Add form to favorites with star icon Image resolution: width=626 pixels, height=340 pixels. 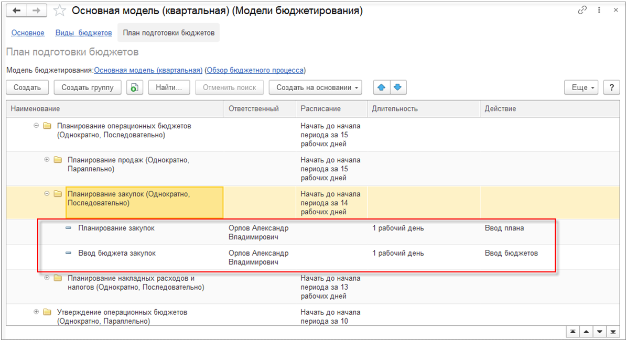coord(59,10)
